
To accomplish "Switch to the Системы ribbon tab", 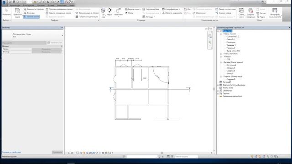I will point(41,5).
